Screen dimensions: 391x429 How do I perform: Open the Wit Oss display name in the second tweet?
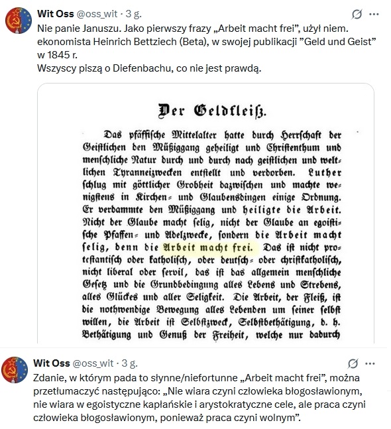click(x=52, y=363)
